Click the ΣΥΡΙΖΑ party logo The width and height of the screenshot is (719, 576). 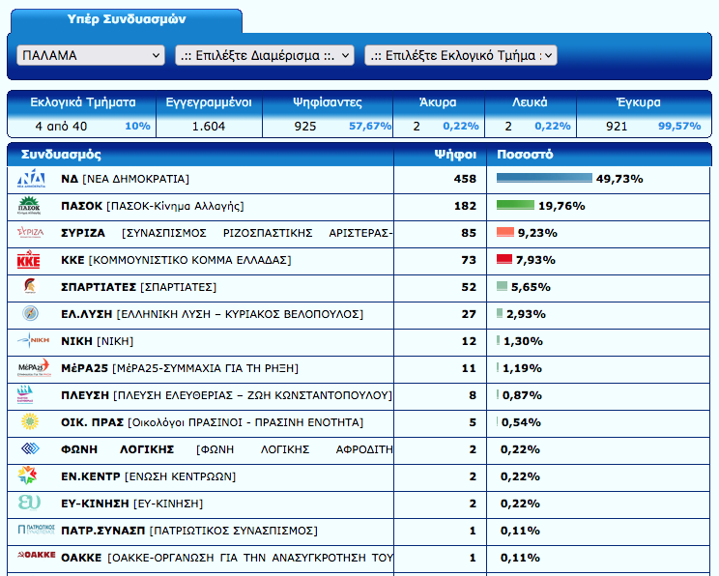(32, 233)
